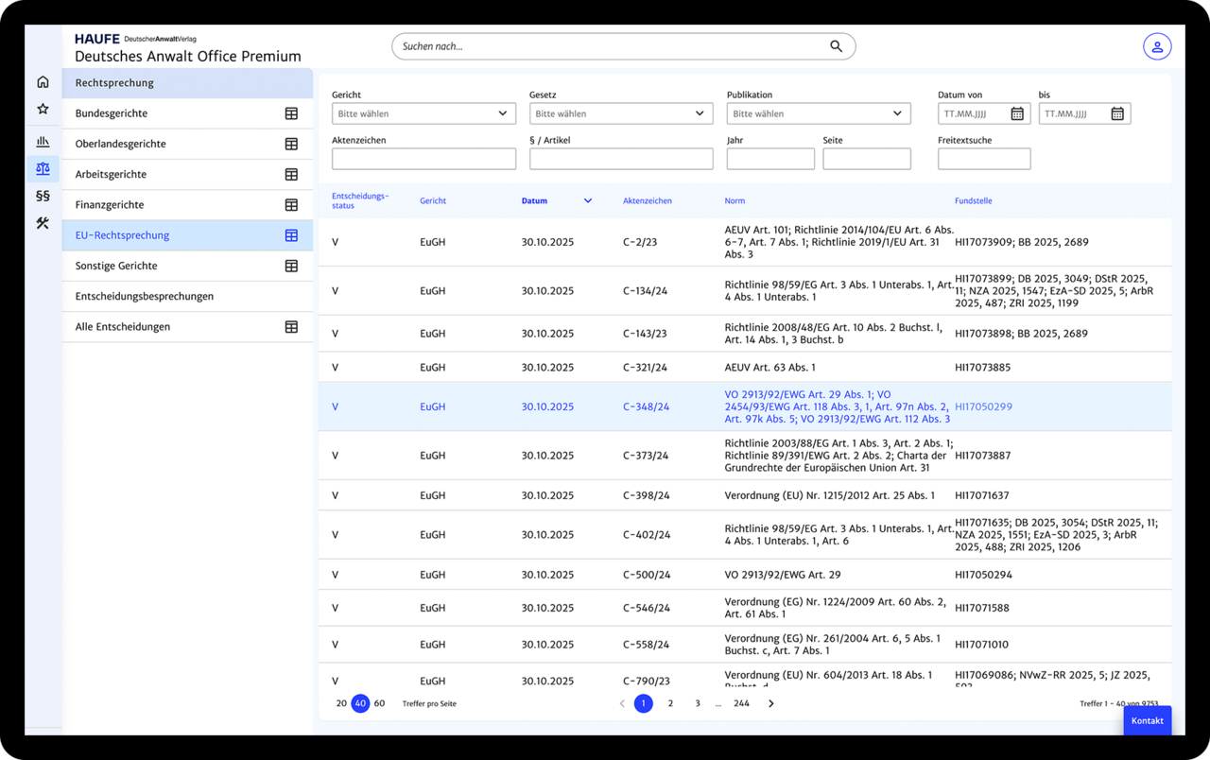
Task: Open the user profile icon
Action: tap(1156, 46)
